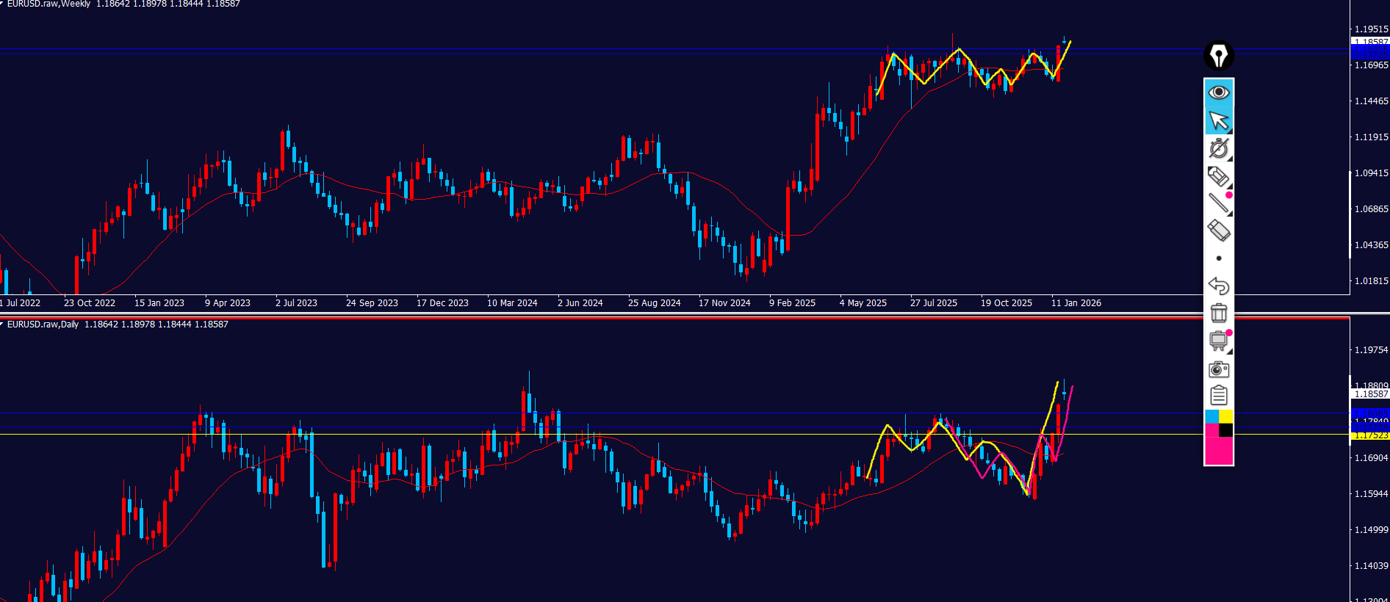The image size is (1390, 602).
Task: Toggle drawing visibility with the eye icon
Action: tap(1219, 93)
